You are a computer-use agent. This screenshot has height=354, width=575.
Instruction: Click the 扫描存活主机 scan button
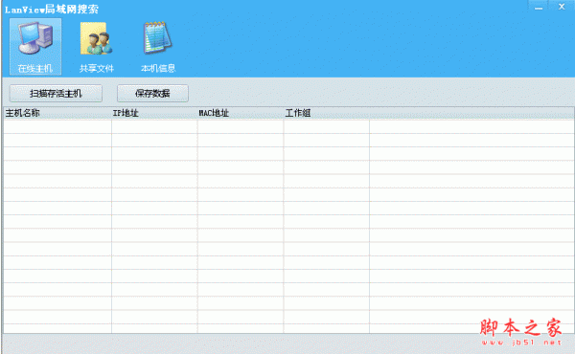click(x=56, y=94)
